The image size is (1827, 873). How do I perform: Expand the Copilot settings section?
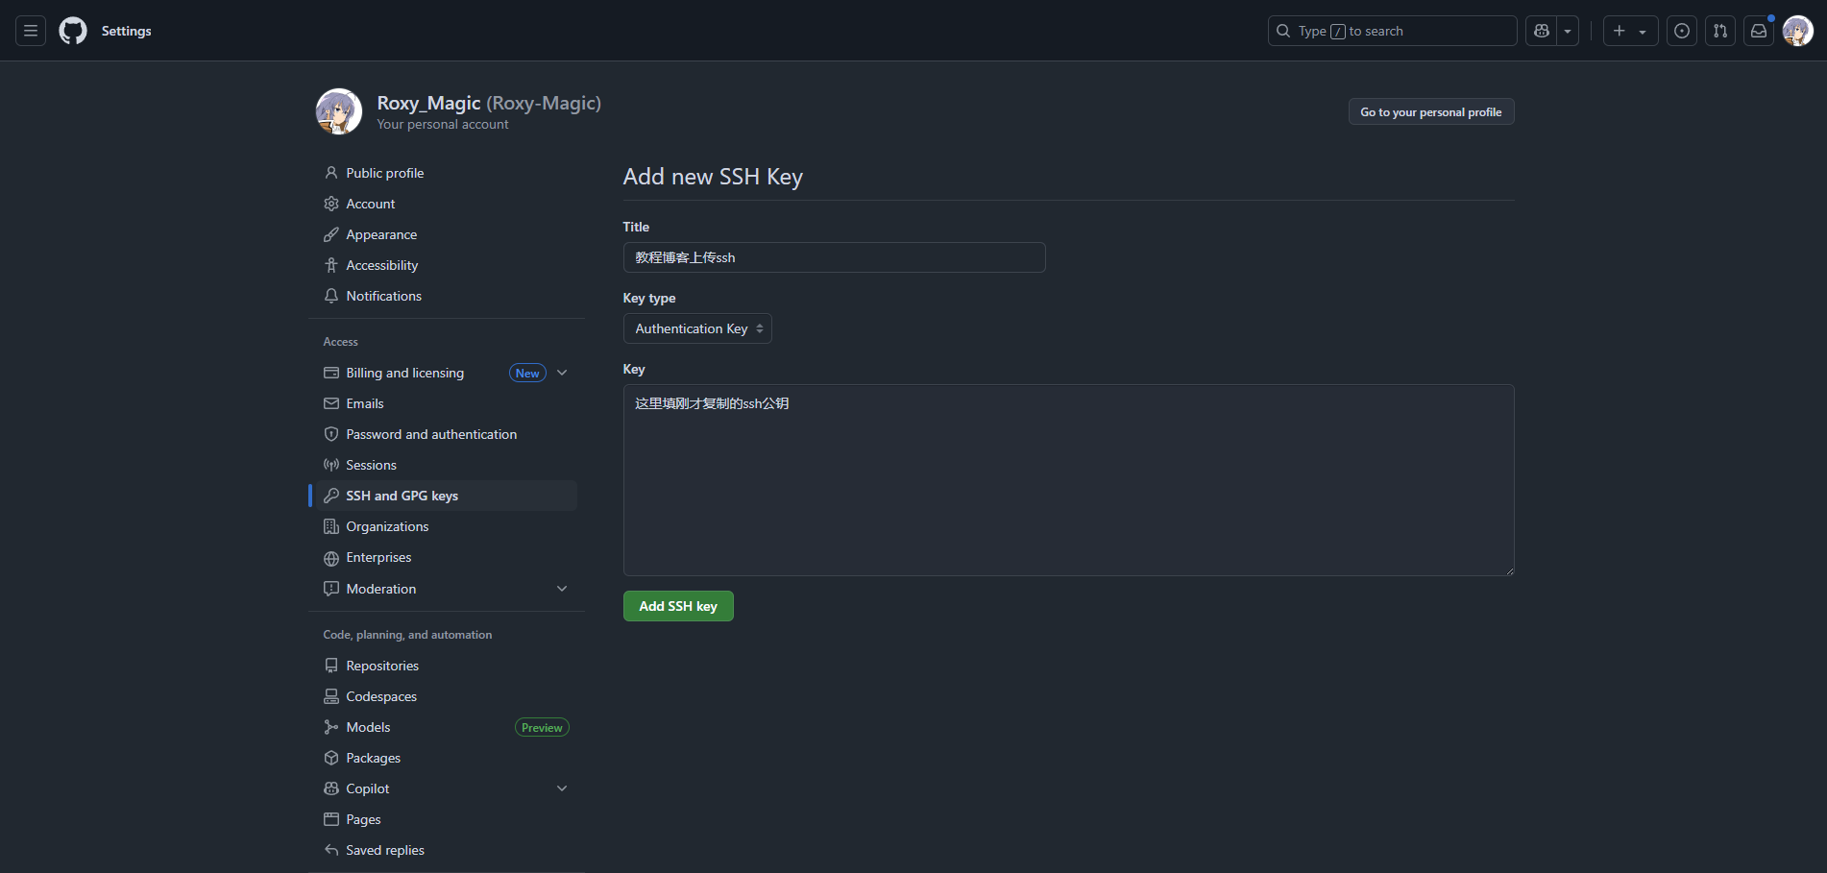(562, 788)
